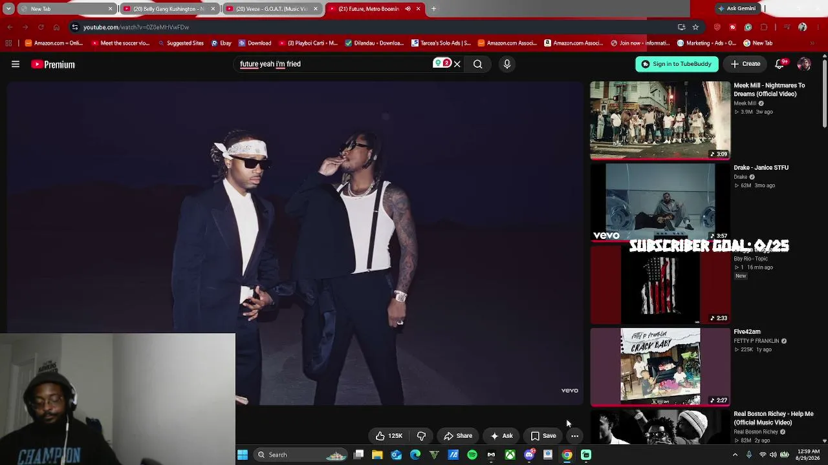
Task: Go back to previous page
Action: 10,27
